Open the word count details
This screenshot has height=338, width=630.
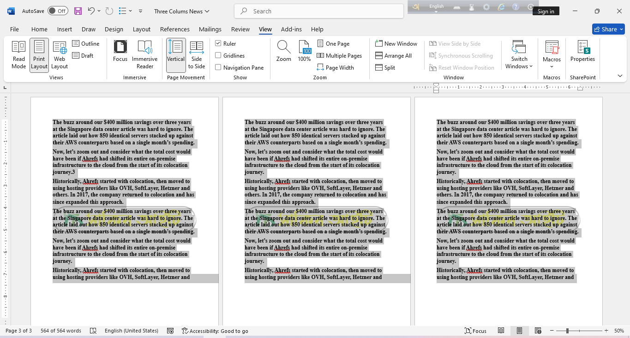click(x=60, y=330)
